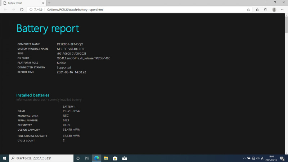Check battery status in system tray
The width and height of the screenshot is (288, 162).
(249, 158)
